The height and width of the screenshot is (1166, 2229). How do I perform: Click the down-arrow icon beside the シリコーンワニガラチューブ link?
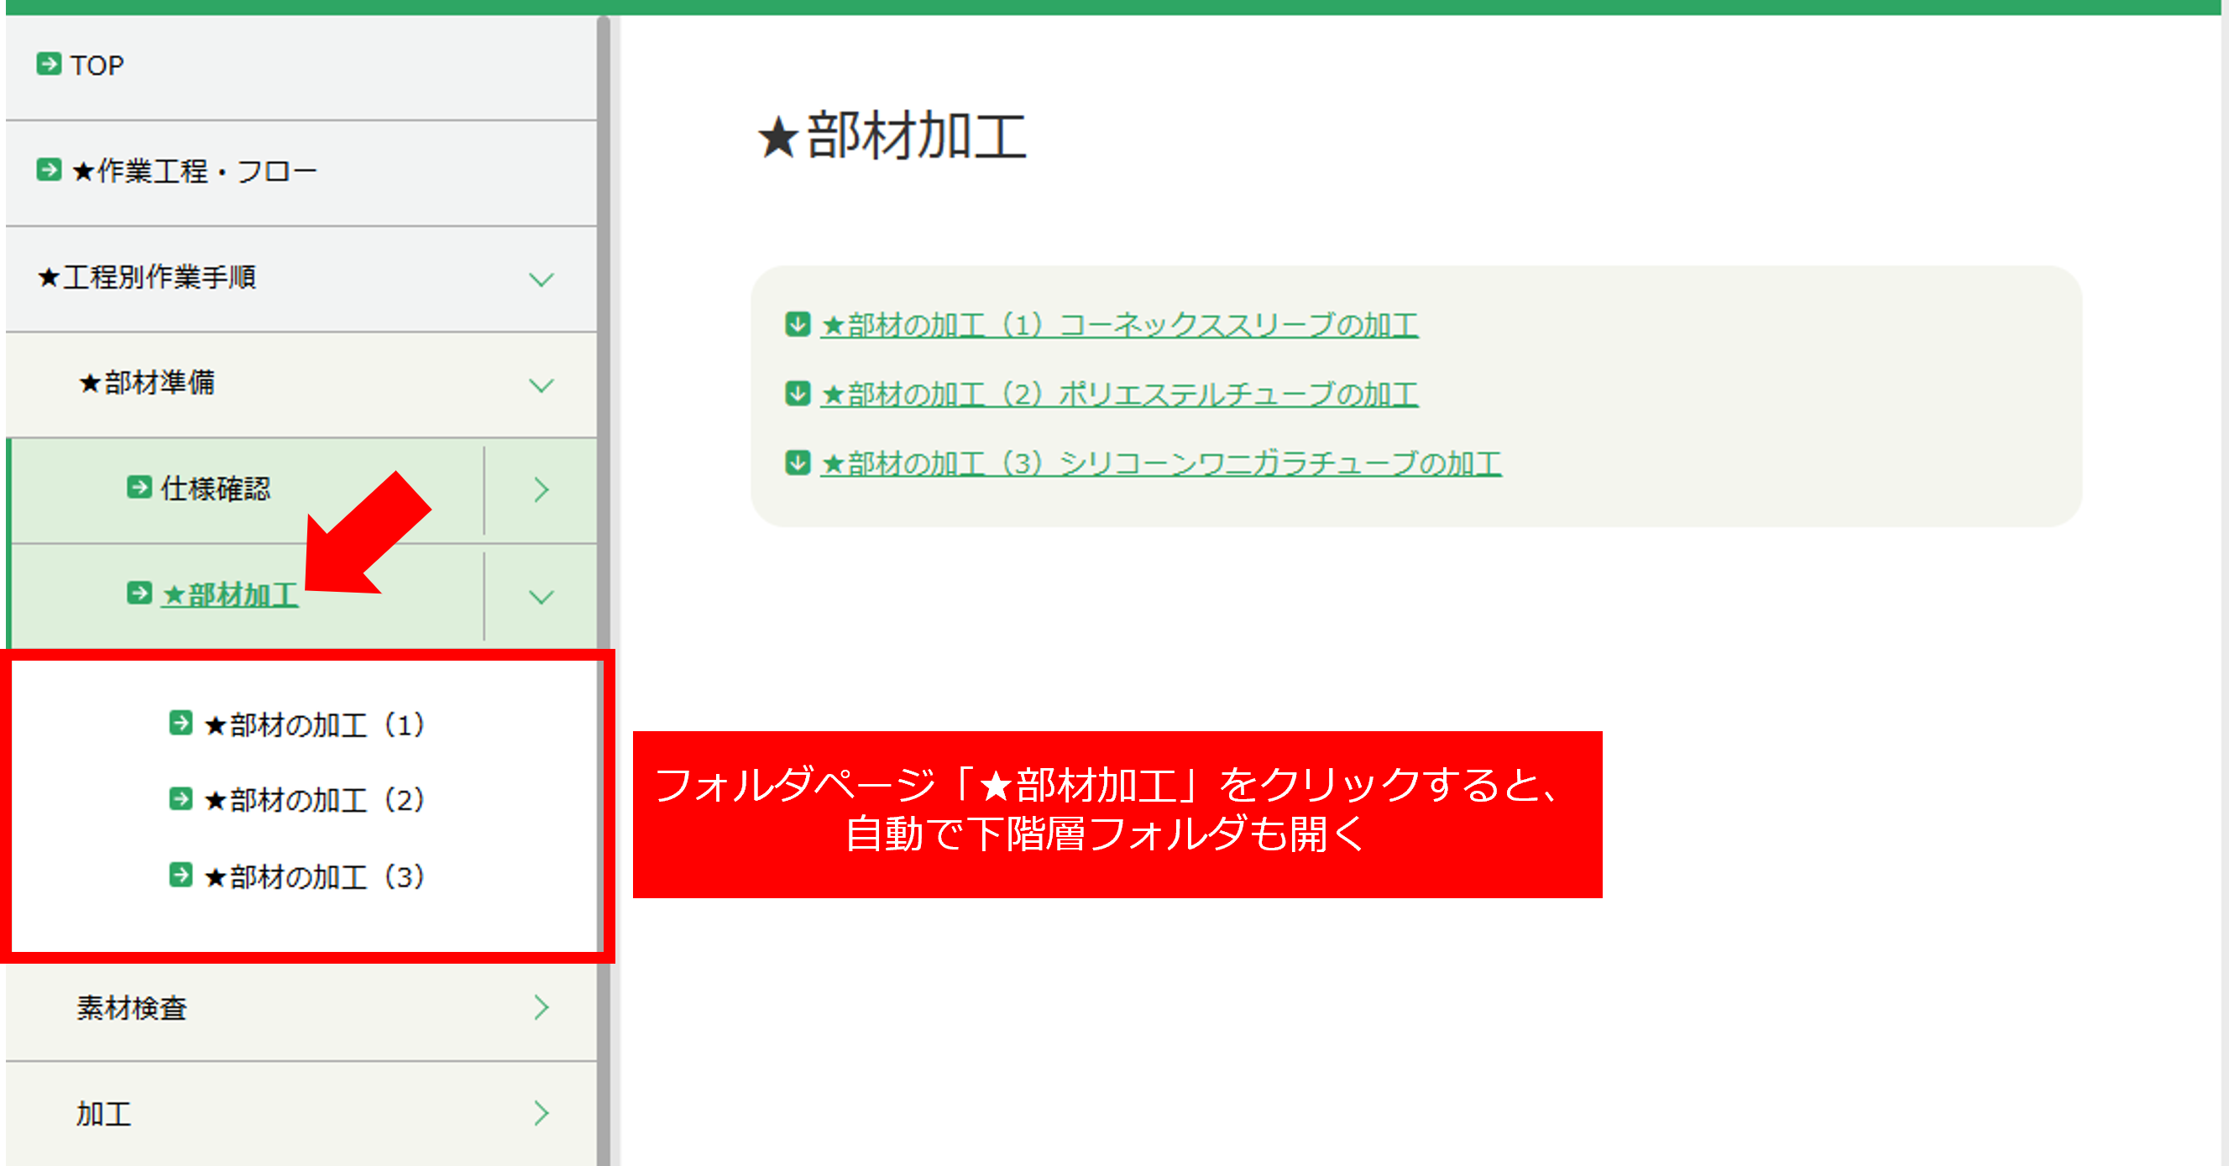tap(797, 463)
